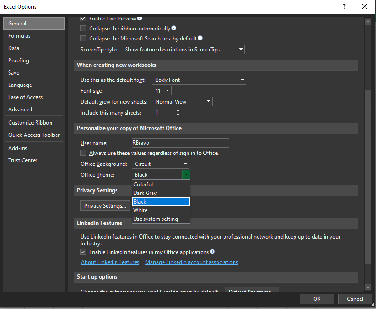Open the Excel Options help question mark
This screenshot has width=376, height=309.
344,6
